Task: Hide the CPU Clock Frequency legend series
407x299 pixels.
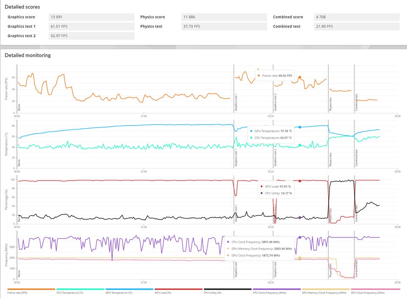Action: [276, 291]
